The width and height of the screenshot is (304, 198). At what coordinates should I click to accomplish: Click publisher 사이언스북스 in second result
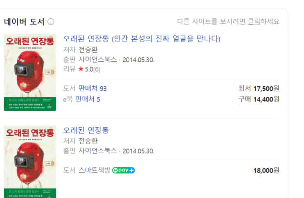pyautogui.click(x=97, y=151)
